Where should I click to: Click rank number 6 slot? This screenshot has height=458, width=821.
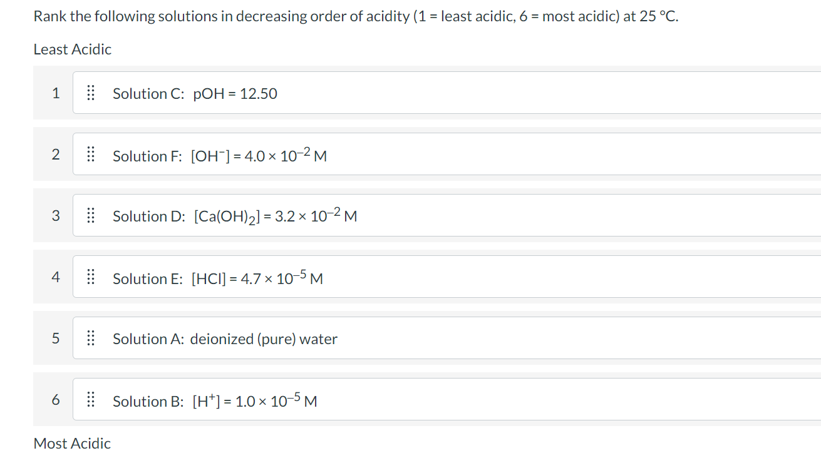point(56,400)
